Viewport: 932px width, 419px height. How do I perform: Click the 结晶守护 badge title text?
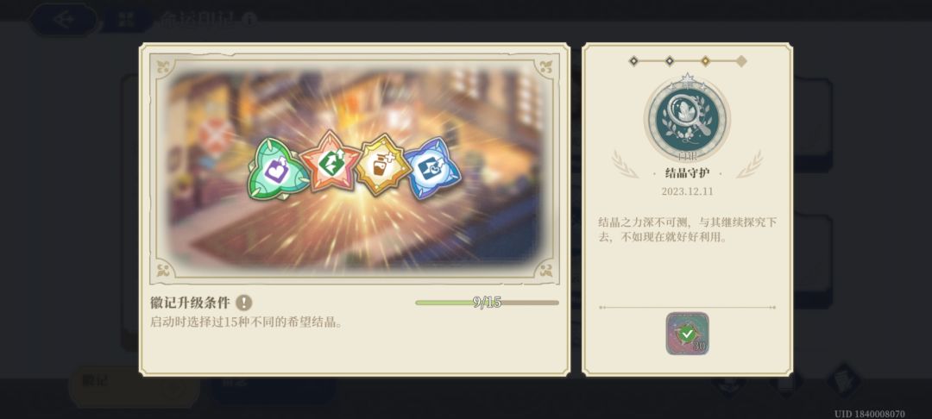coord(687,173)
